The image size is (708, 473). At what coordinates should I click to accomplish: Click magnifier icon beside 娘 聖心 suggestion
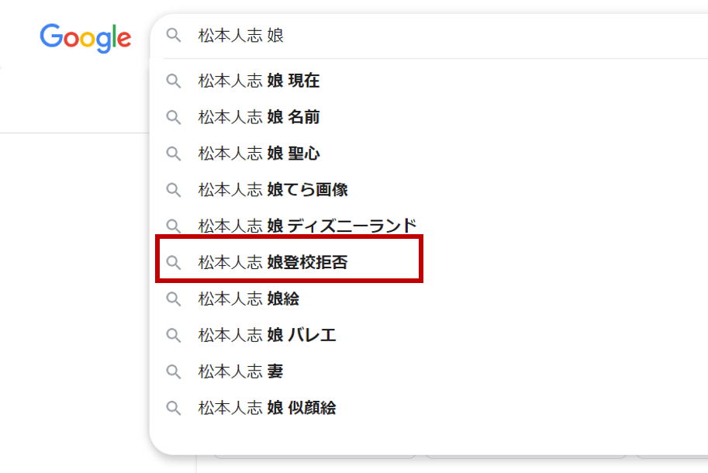174,154
